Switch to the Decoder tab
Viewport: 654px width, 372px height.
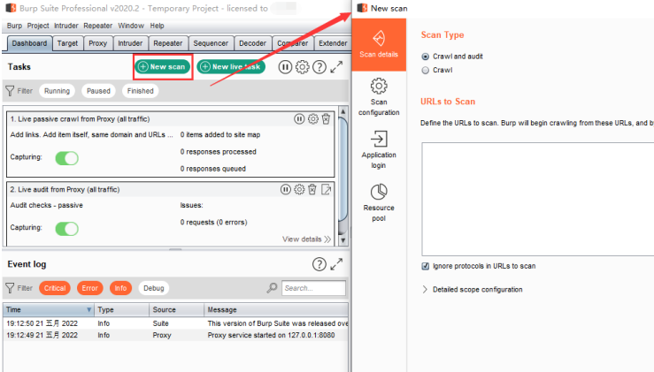[252, 43]
